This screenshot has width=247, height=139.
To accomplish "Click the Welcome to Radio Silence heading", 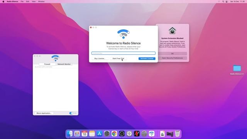I will (123, 43).
